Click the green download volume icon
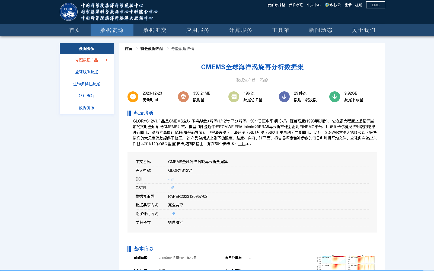The image size is (434, 271). point(335,97)
